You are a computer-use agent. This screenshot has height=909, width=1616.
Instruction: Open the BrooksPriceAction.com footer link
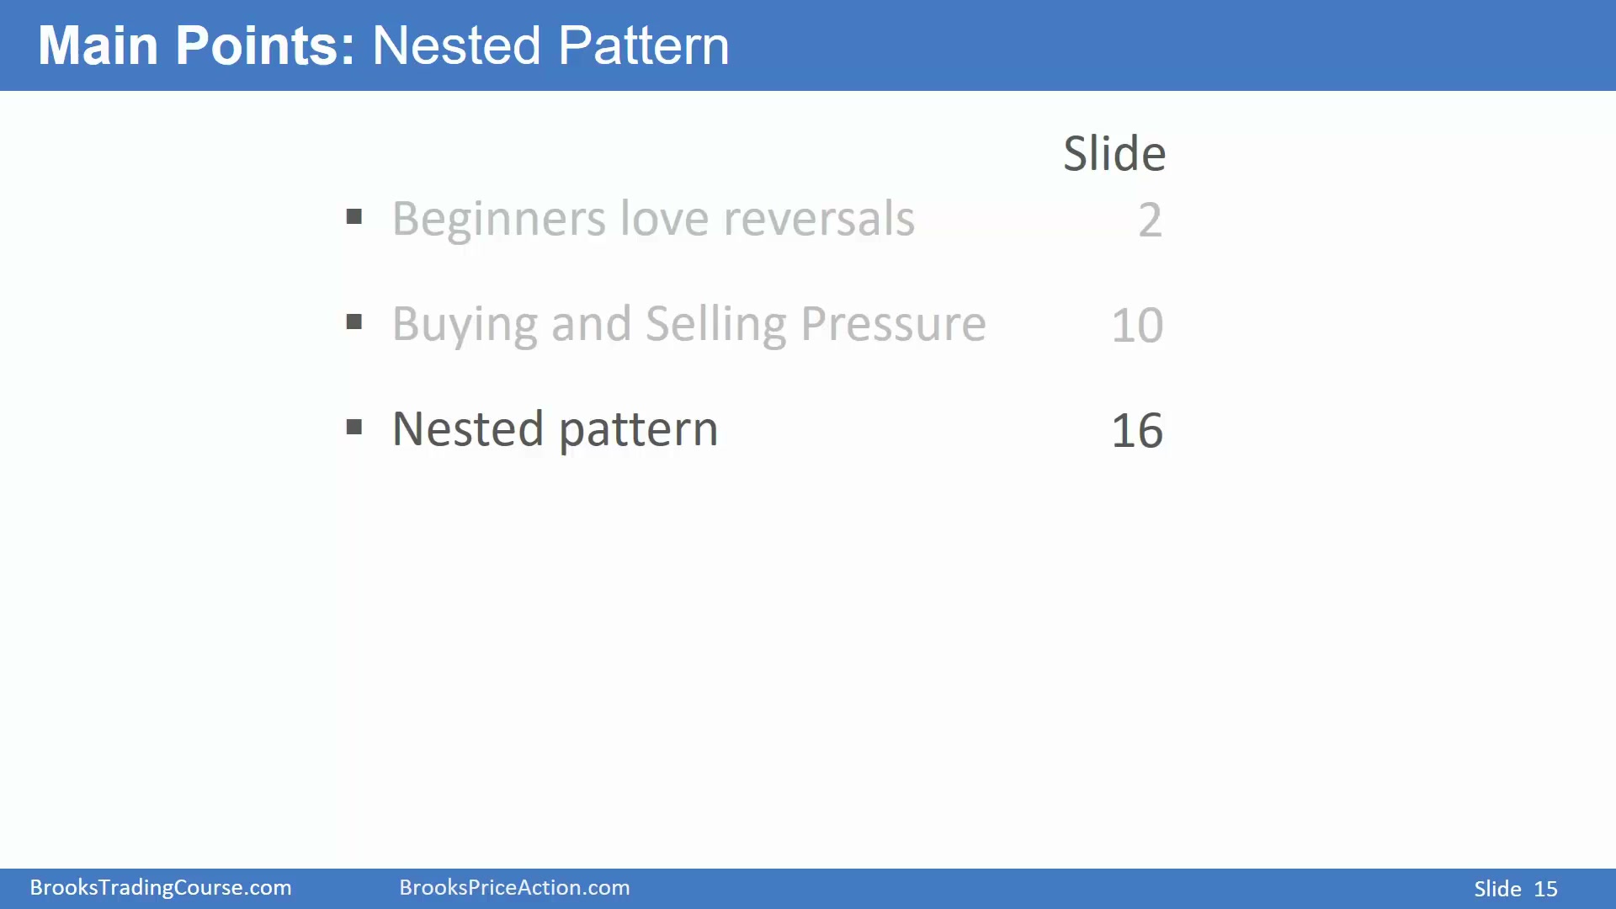tap(514, 888)
